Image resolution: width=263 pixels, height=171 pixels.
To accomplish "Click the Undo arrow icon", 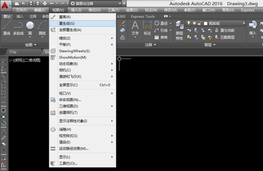I will coord(52,3).
